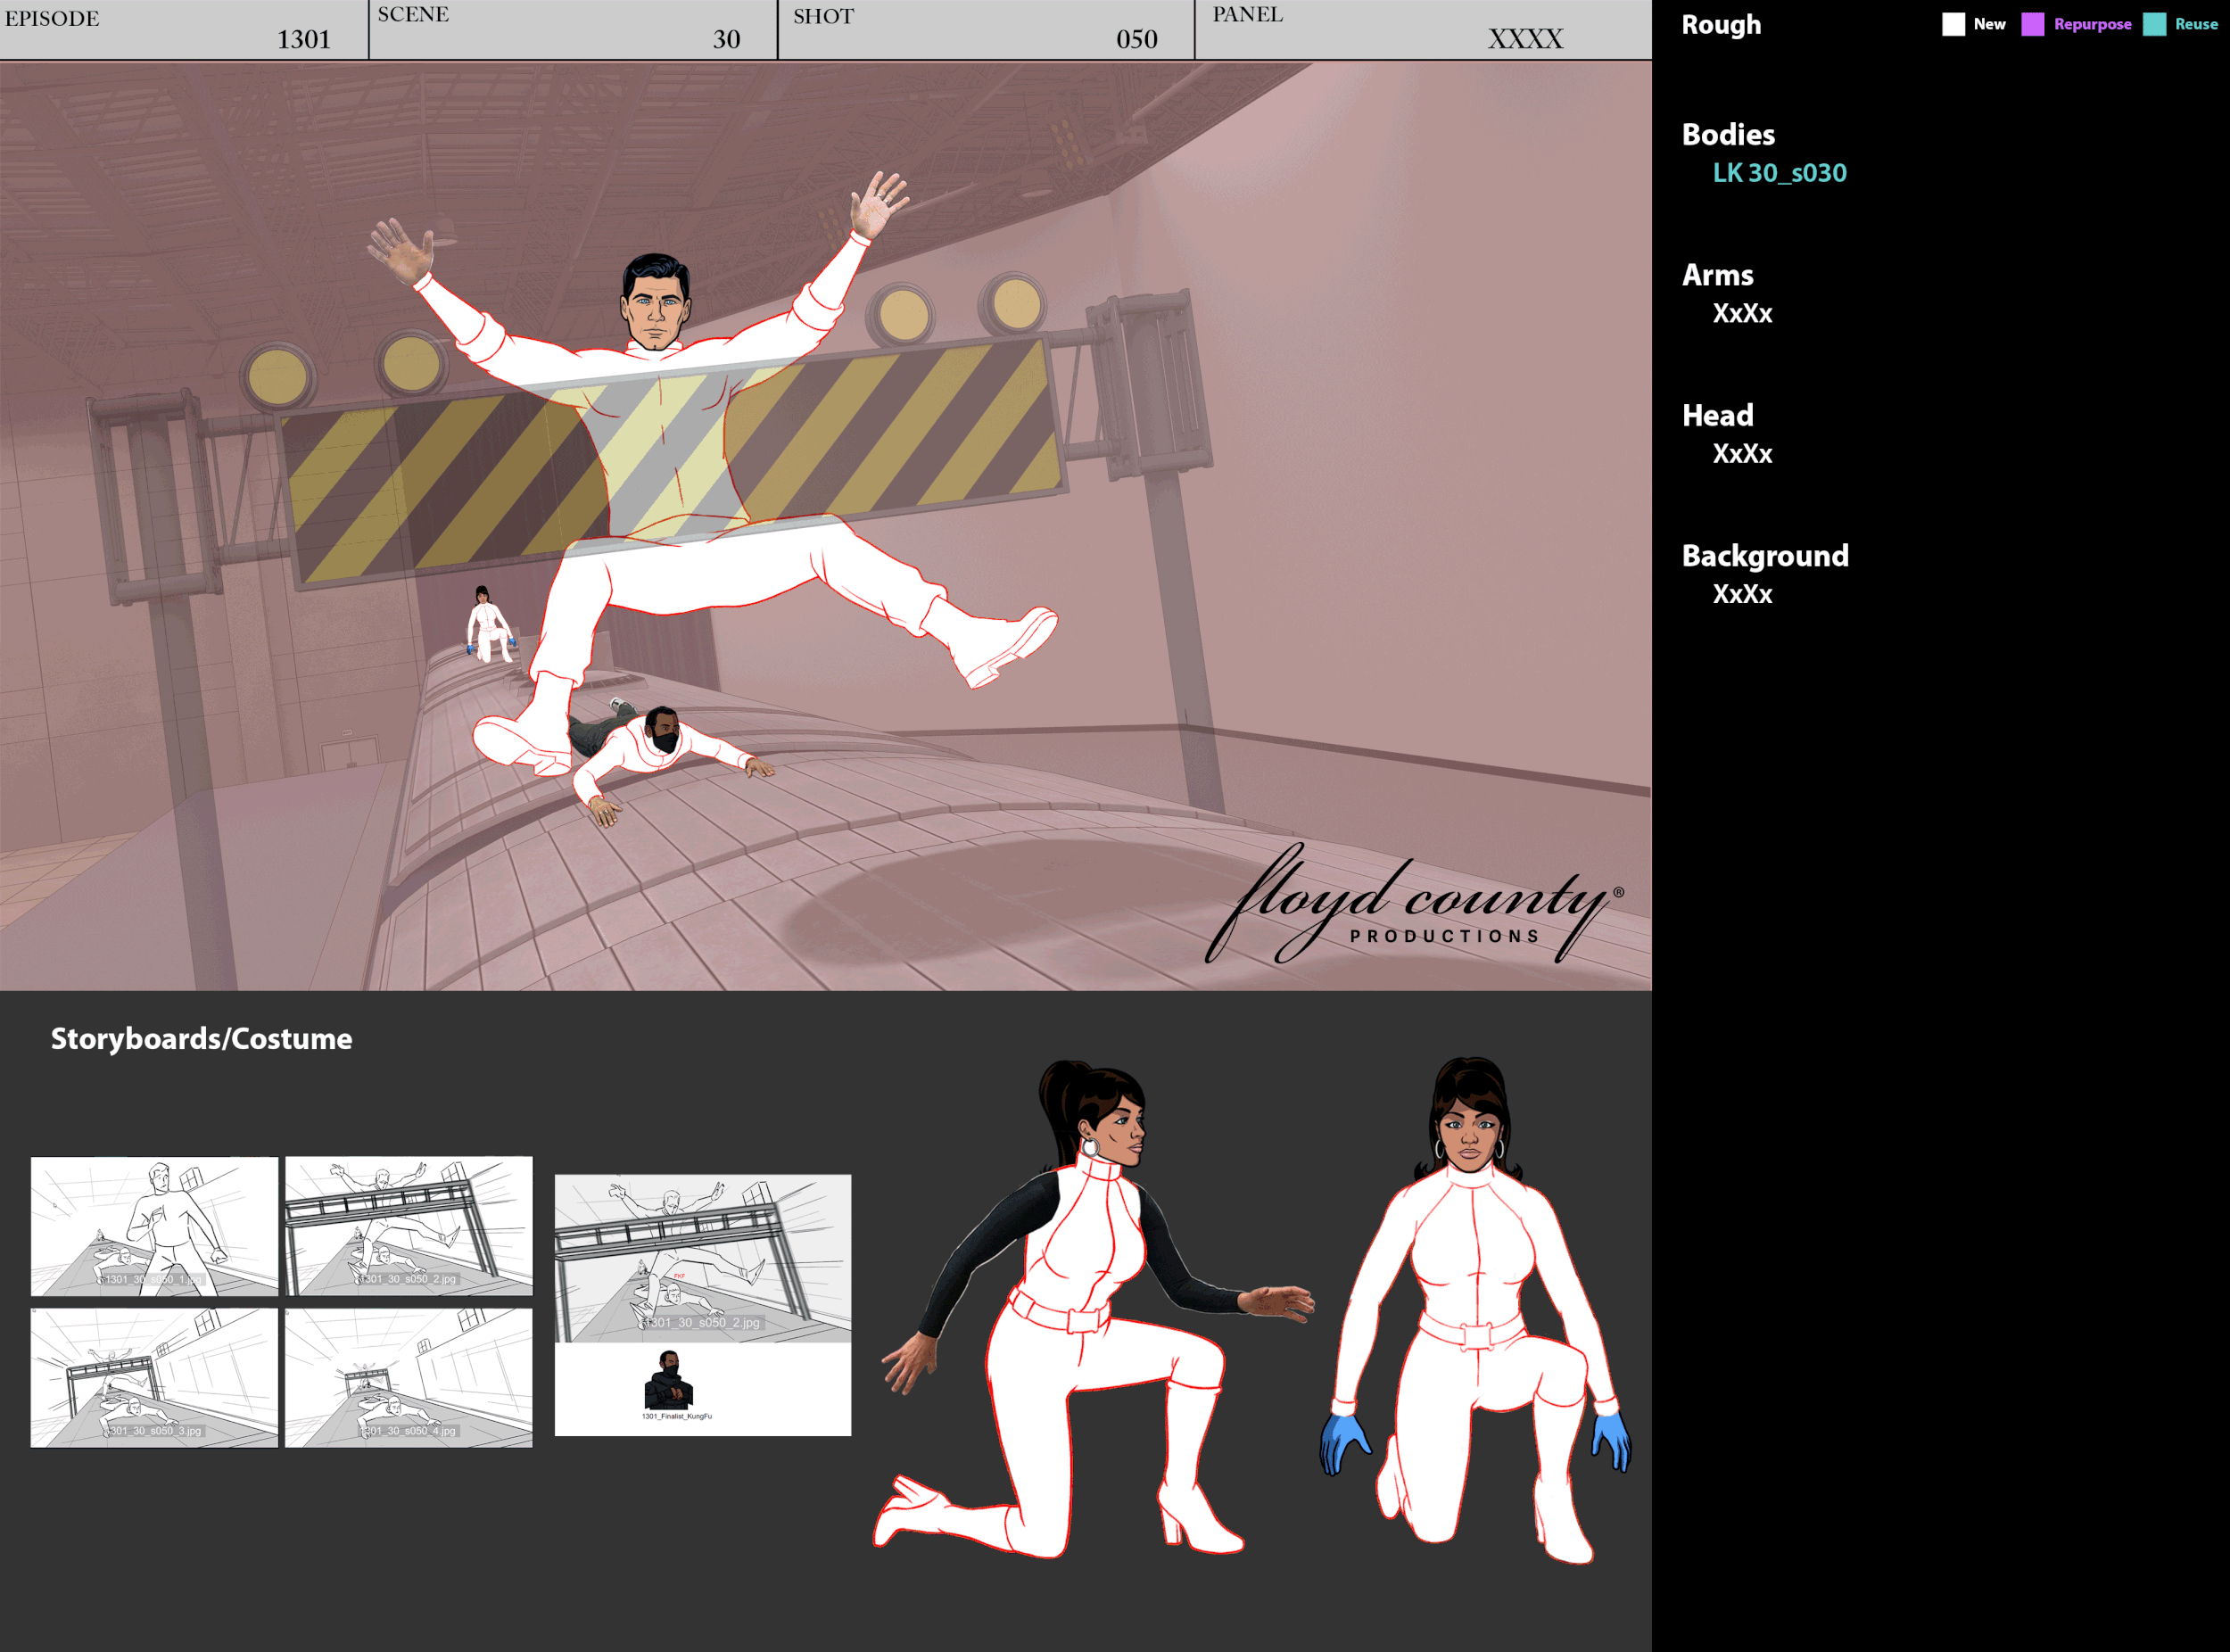The image size is (2230, 1652).
Task: Click the teal Reuse legend swatch
Action: click(2155, 24)
